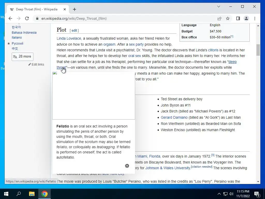This screenshot has height=199, width=265.
Task: Close the Deep Throat (film) tab
Action: 64,9
